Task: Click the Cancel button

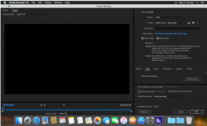Action: coord(181,112)
